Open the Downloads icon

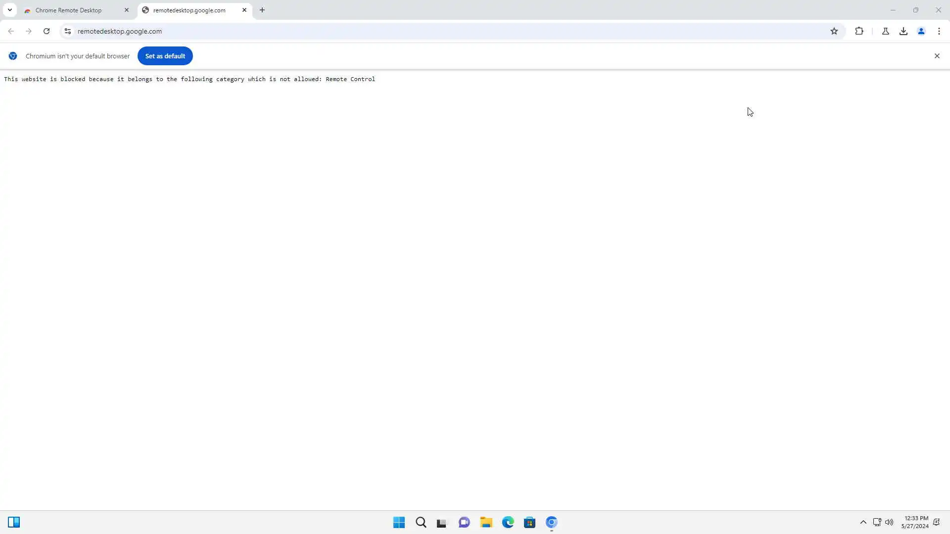(x=903, y=31)
